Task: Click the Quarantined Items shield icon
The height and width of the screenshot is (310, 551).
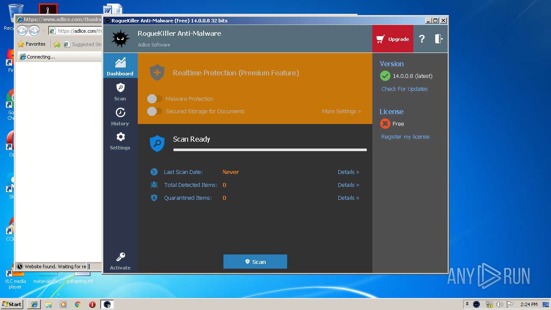Action: click(x=154, y=198)
